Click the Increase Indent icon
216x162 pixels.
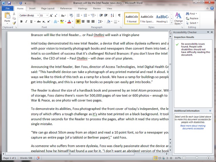point(106,15)
